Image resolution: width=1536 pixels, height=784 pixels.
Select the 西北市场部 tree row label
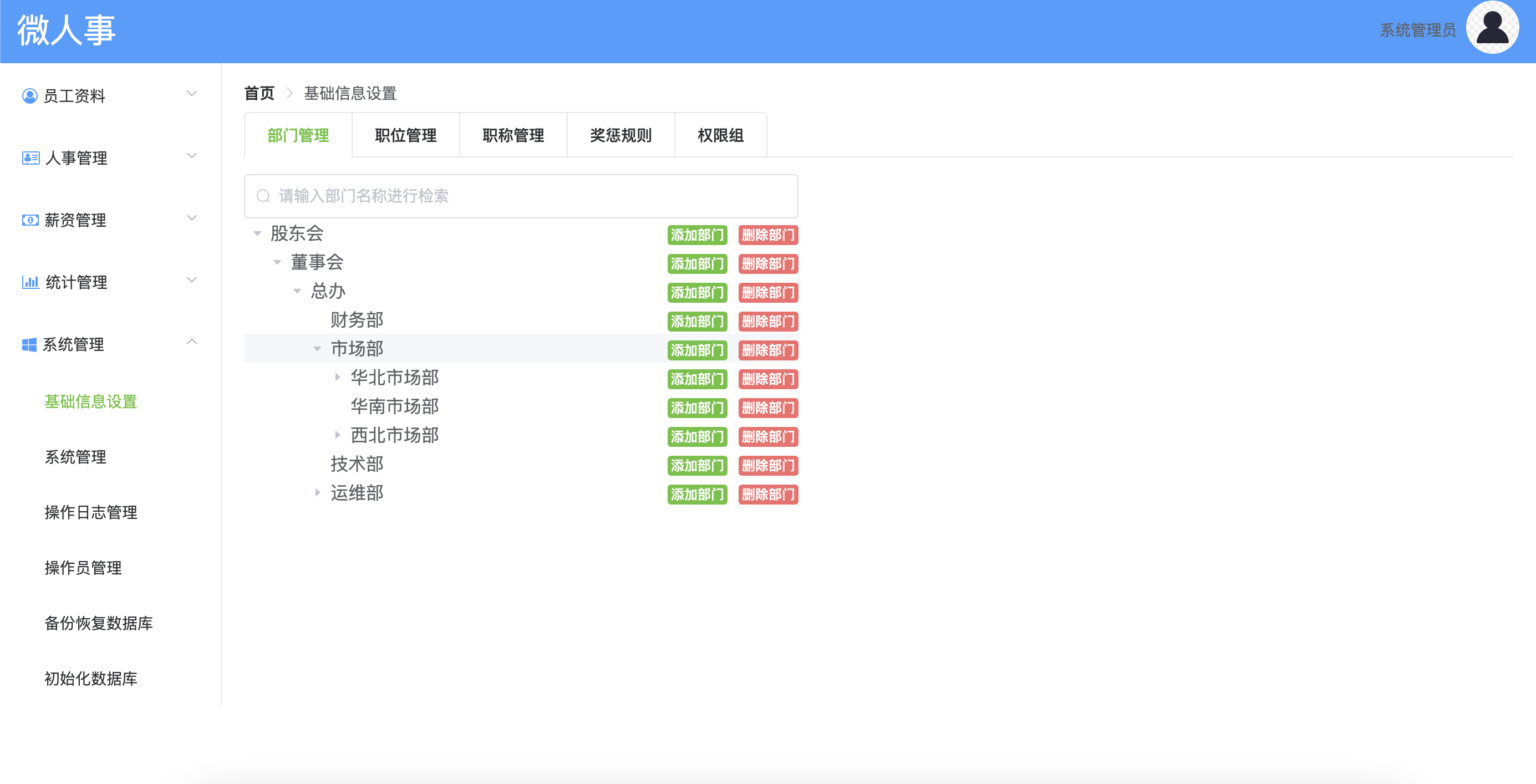(x=394, y=435)
